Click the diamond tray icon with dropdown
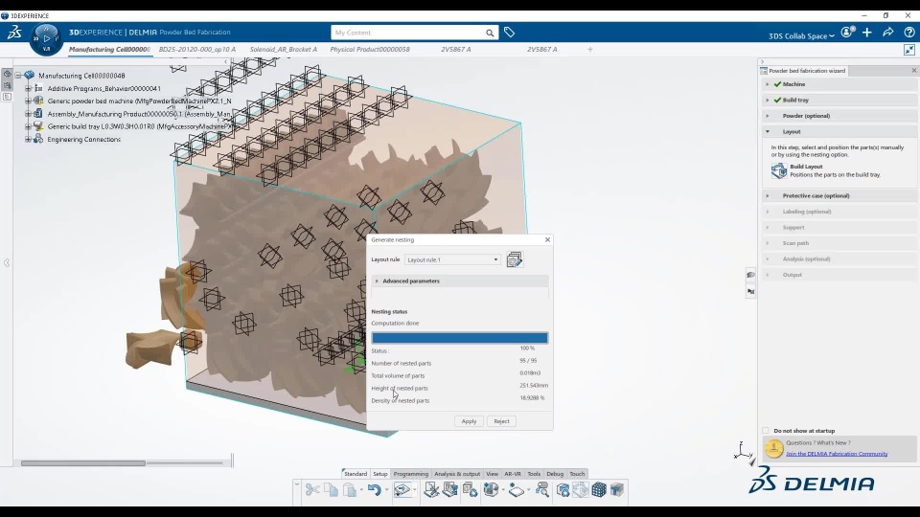The width and height of the screenshot is (920, 517). pyautogui.click(x=516, y=489)
